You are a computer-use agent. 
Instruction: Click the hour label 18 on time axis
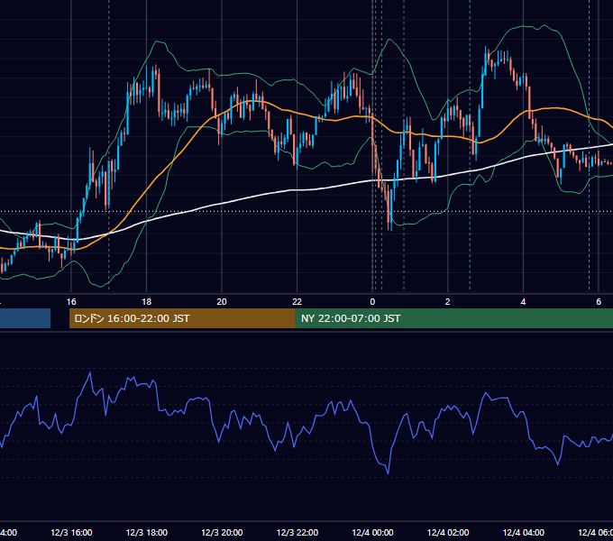(x=147, y=302)
